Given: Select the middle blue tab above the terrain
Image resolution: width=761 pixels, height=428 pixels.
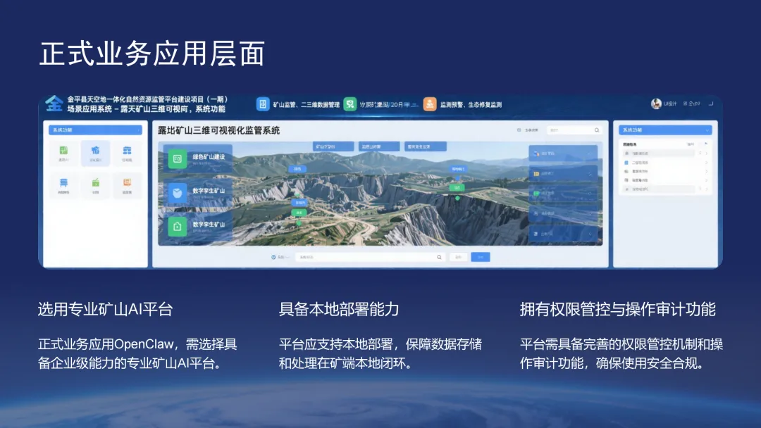Looking at the screenshot, I should pyautogui.click(x=378, y=146).
